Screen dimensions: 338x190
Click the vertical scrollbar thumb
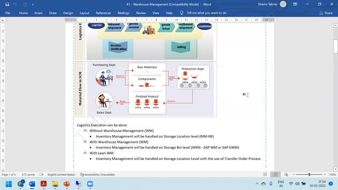[x=335, y=46]
